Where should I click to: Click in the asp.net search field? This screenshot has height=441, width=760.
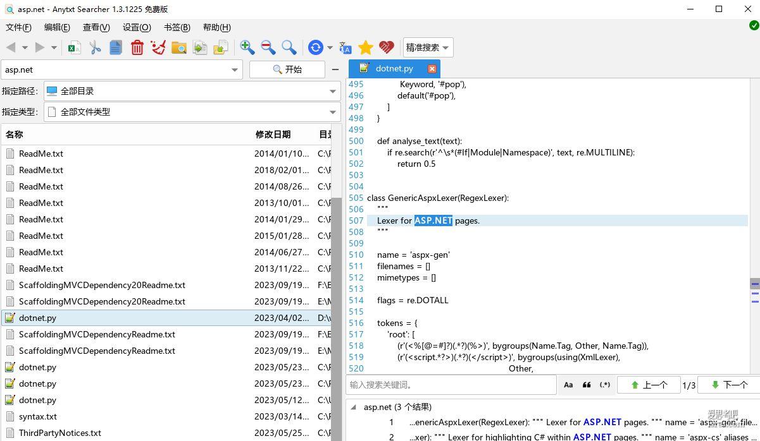[x=114, y=69]
